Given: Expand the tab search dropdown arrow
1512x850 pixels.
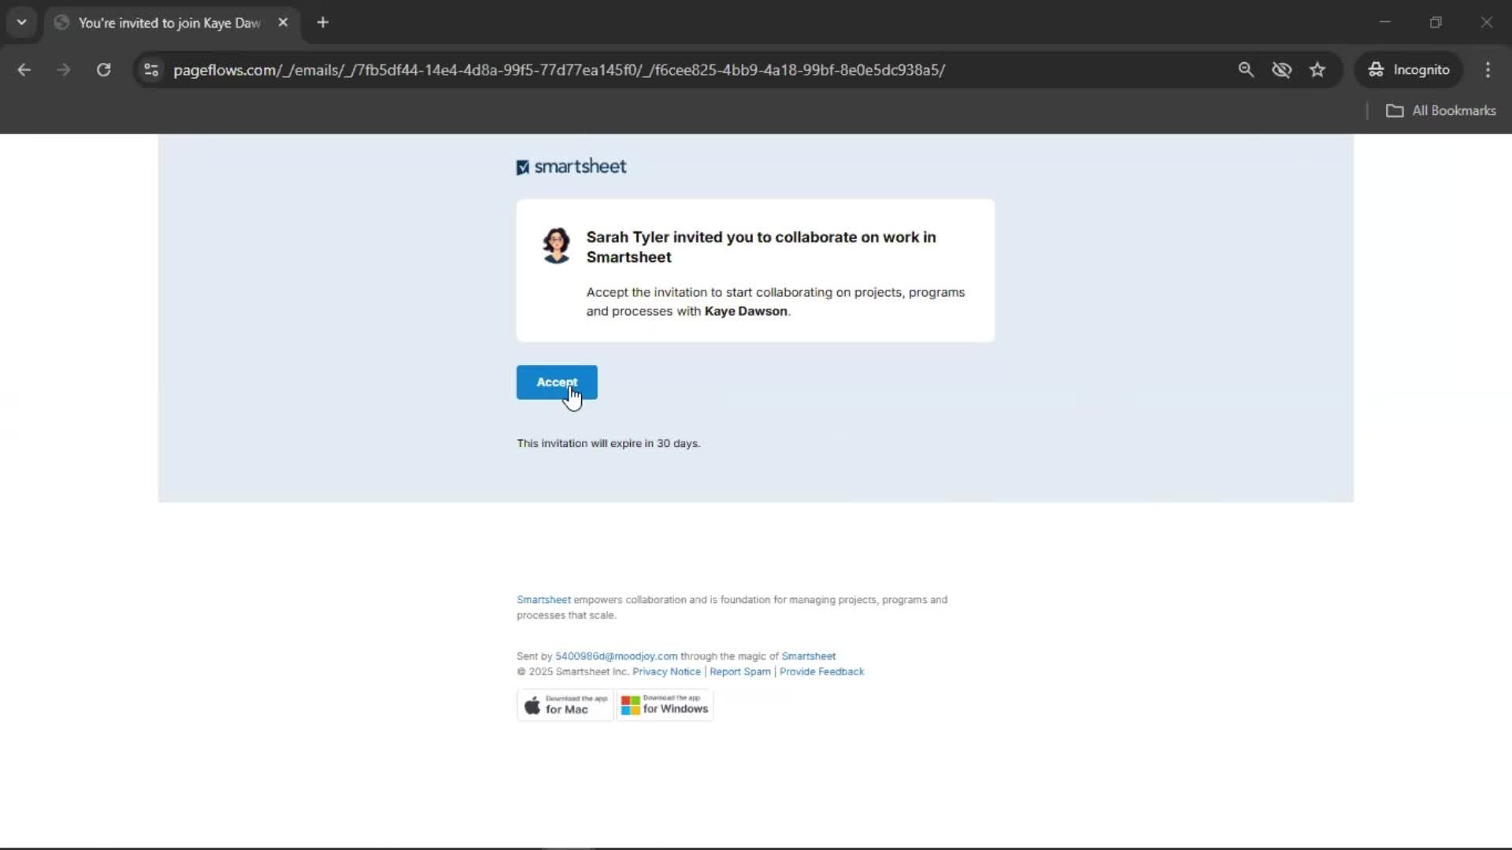Looking at the screenshot, I should point(22,22).
